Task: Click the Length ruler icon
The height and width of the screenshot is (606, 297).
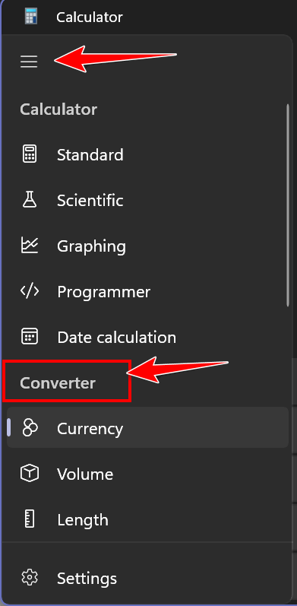Action: tap(30, 519)
